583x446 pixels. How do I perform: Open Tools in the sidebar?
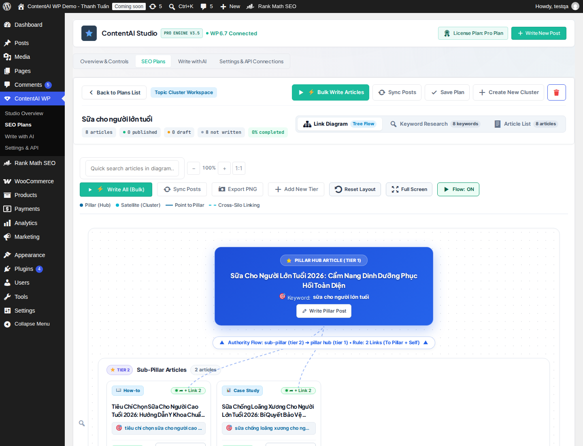[32, 297]
